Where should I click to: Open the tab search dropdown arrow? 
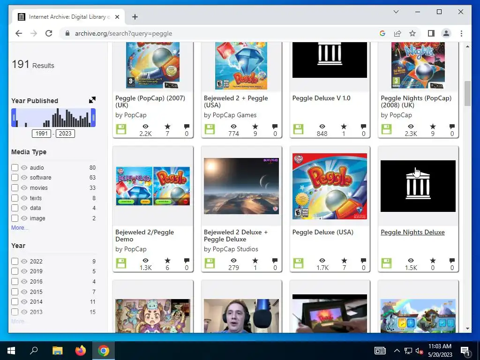tap(396, 12)
